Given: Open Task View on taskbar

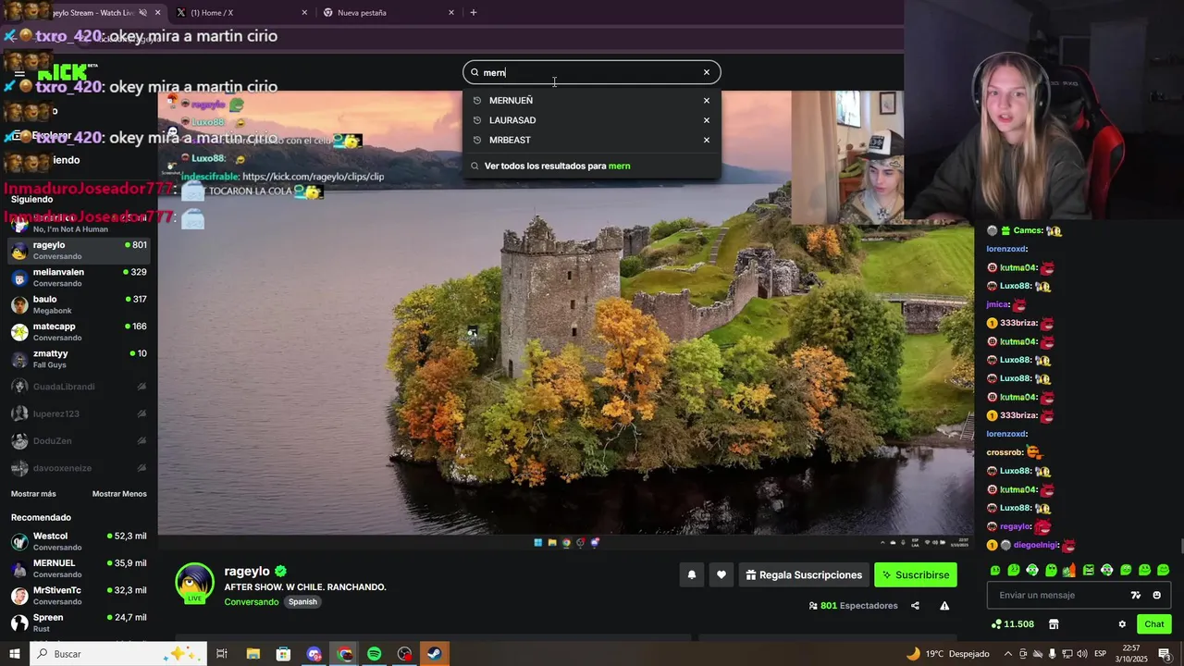Looking at the screenshot, I should [x=222, y=654].
